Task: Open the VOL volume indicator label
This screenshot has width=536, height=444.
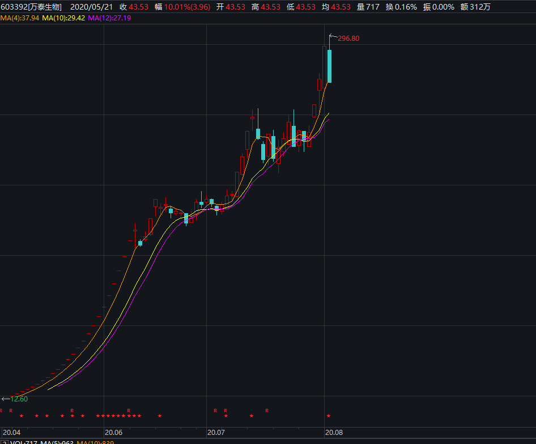Action: (x=16, y=442)
